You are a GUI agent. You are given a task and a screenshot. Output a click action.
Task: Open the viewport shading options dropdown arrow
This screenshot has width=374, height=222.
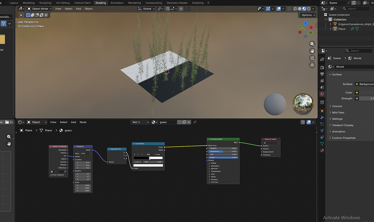tap(313, 9)
